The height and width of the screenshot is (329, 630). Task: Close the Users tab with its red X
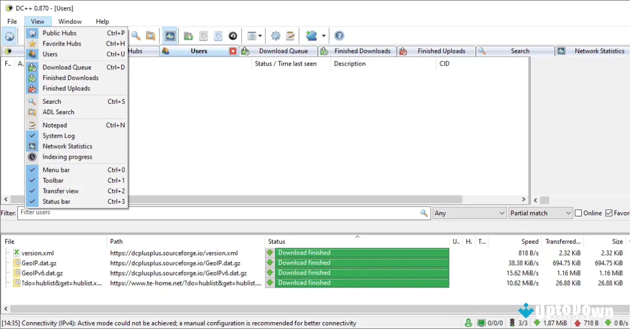pos(233,51)
